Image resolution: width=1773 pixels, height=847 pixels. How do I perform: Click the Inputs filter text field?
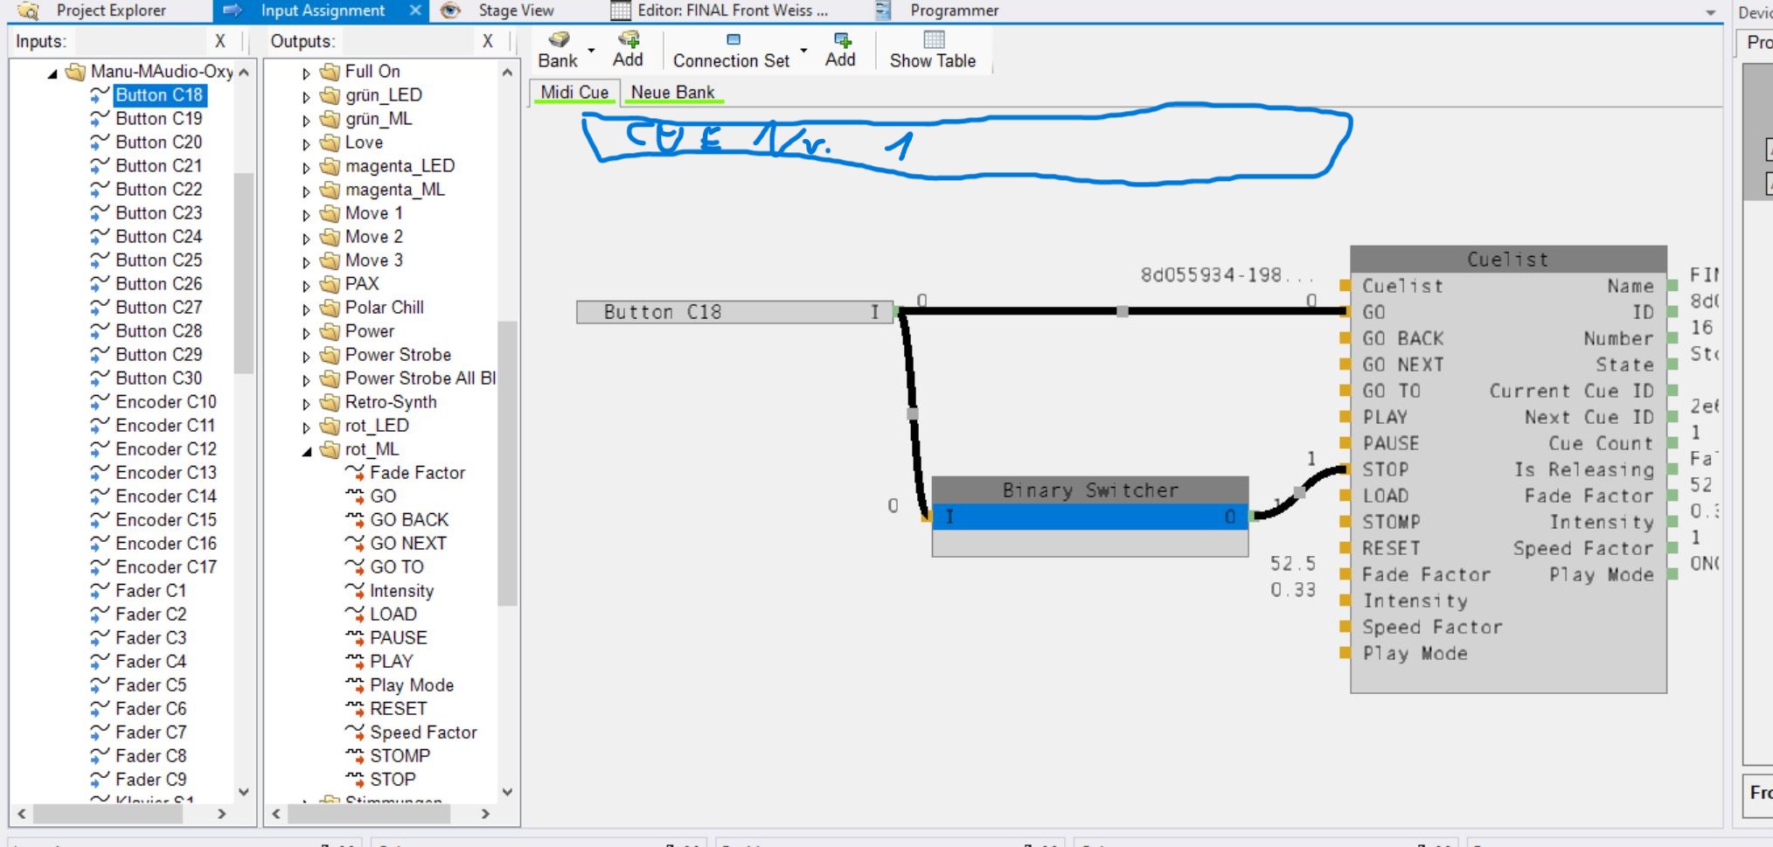click(x=140, y=41)
